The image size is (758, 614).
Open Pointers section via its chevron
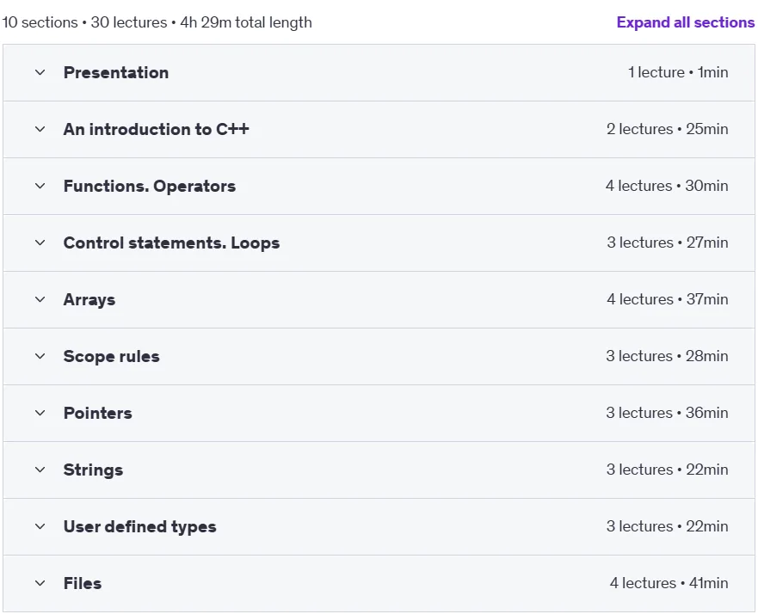40,413
